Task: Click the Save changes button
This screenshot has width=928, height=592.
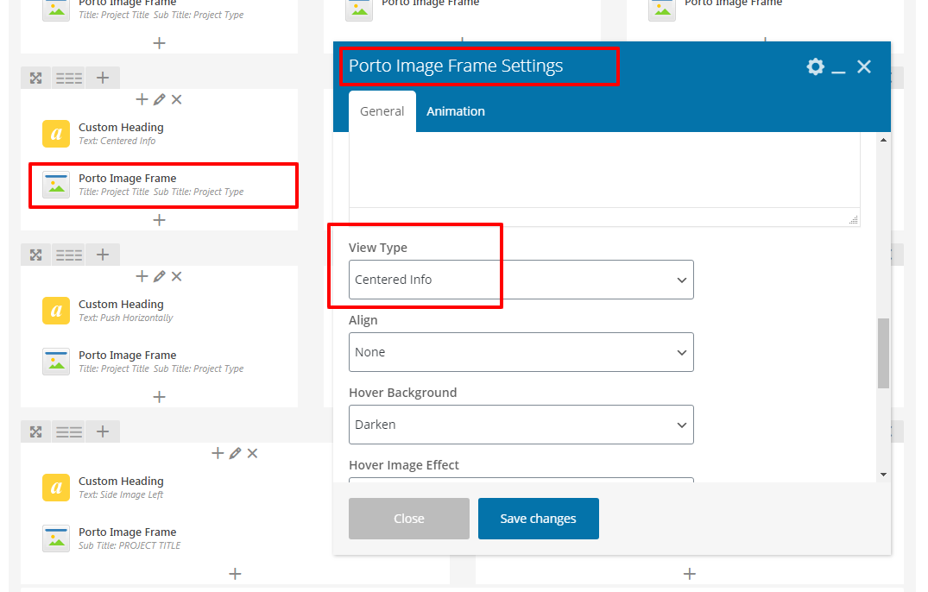Action: coord(539,519)
